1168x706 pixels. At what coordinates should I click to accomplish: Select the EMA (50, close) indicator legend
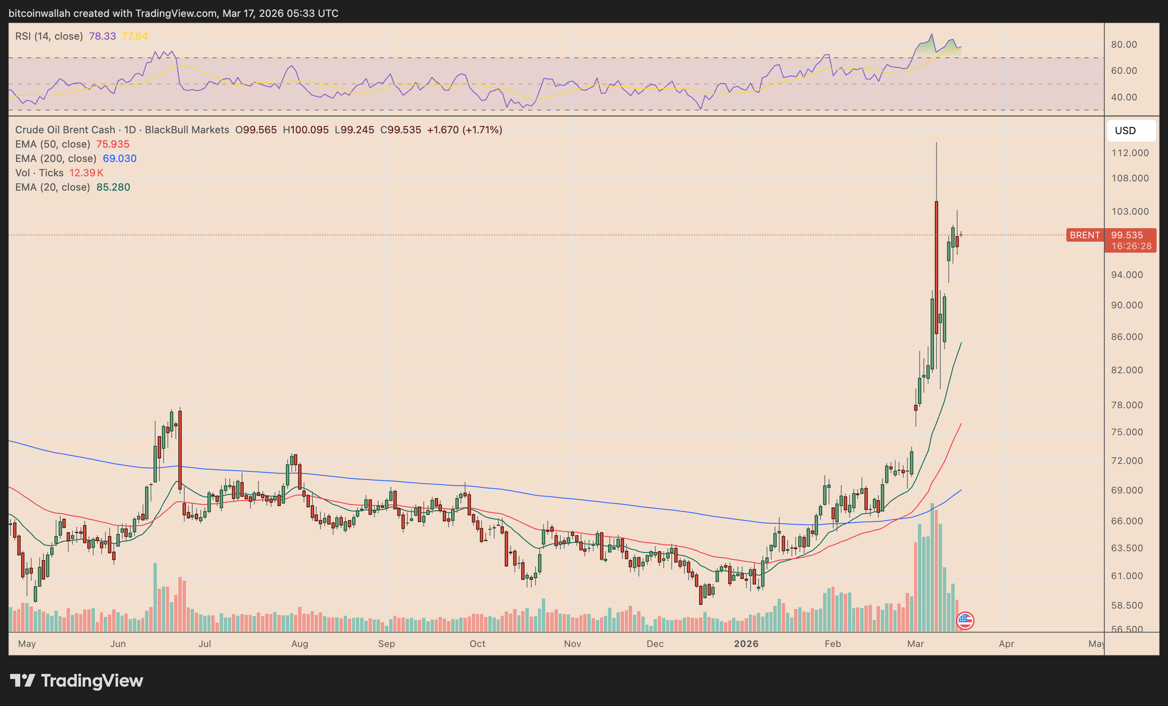(x=53, y=144)
